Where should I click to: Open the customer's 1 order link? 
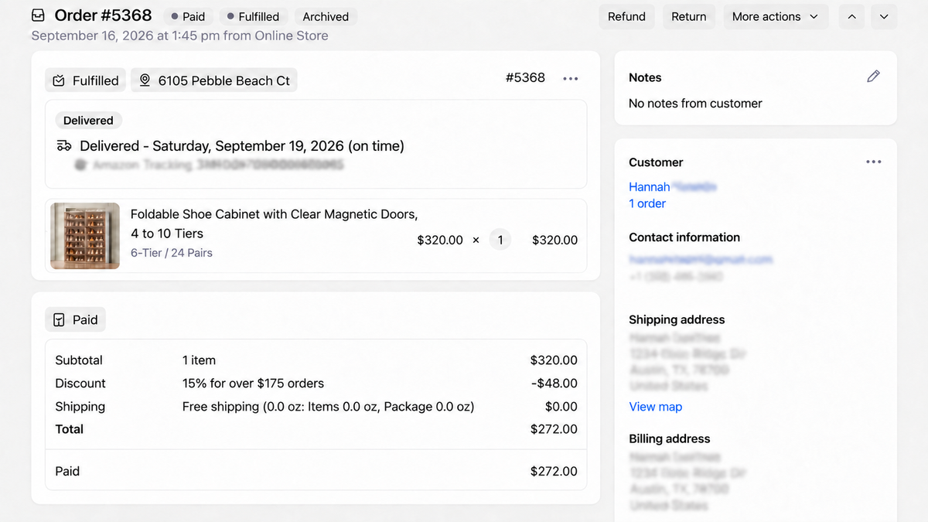(647, 203)
